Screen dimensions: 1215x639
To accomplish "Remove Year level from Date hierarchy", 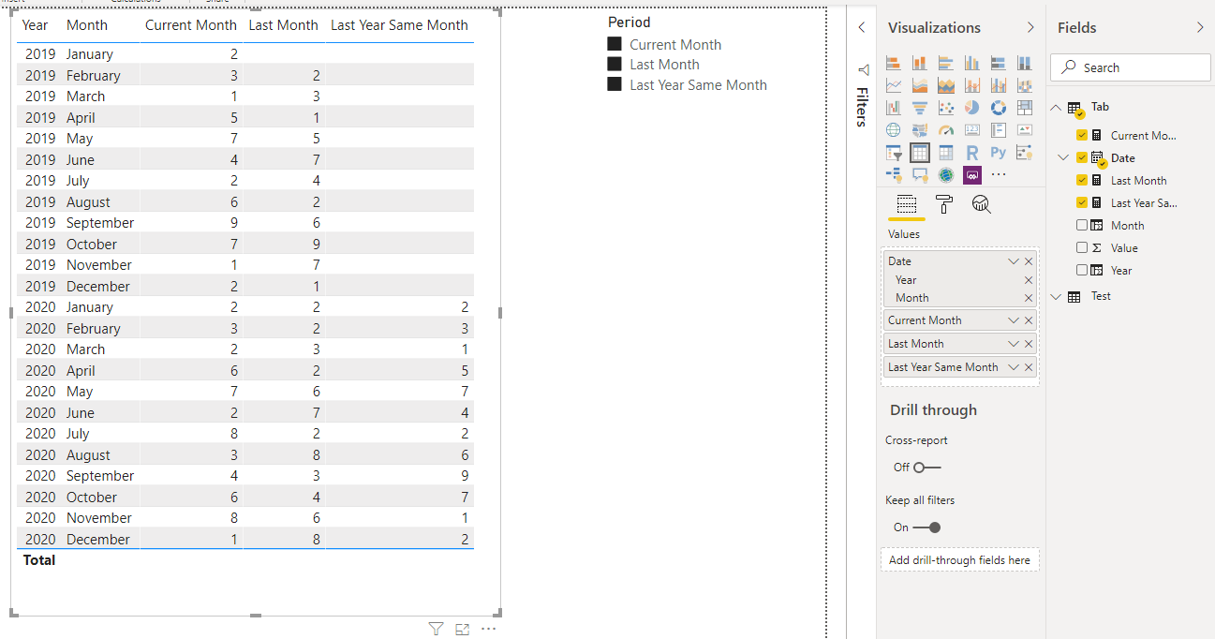I will point(1029,280).
